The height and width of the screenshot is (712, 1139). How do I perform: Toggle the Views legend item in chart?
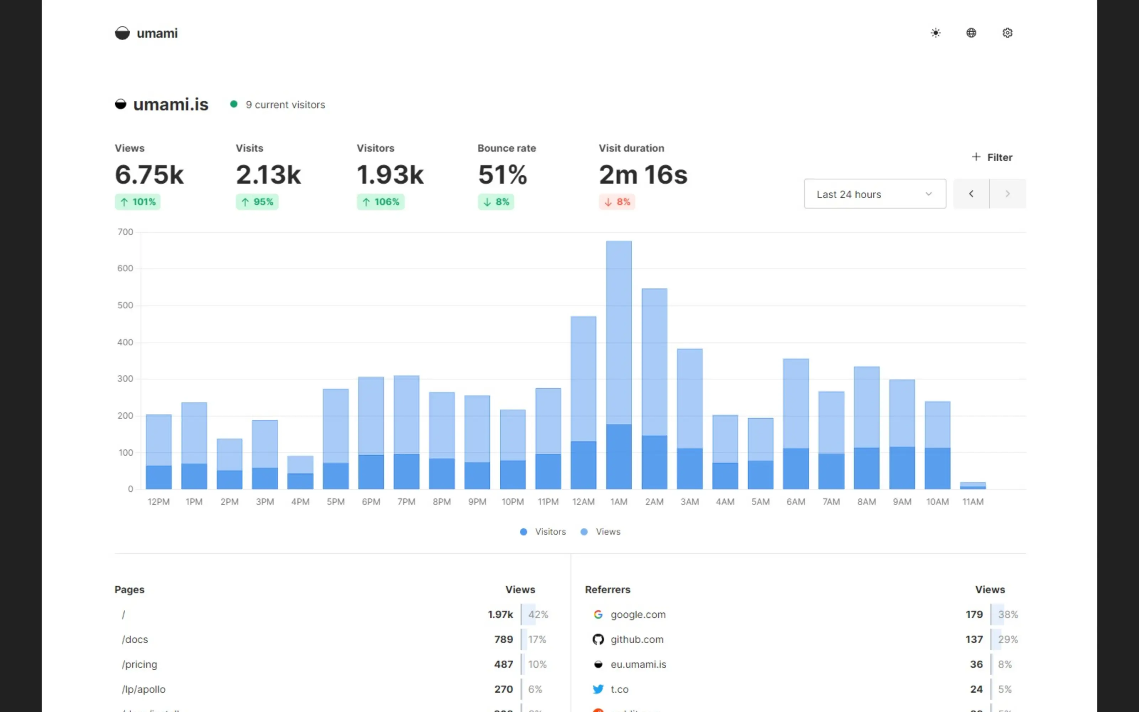click(x=600, y=531)
